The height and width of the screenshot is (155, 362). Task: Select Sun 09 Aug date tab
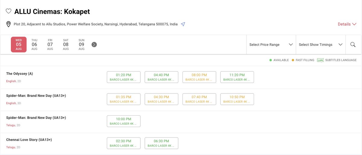coord(81,44)
